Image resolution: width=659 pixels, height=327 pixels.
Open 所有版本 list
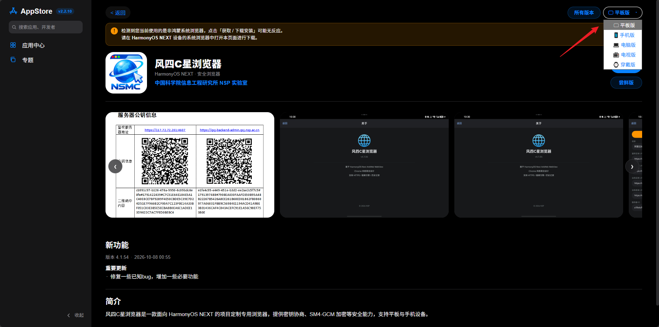click(x=584, y=13)
